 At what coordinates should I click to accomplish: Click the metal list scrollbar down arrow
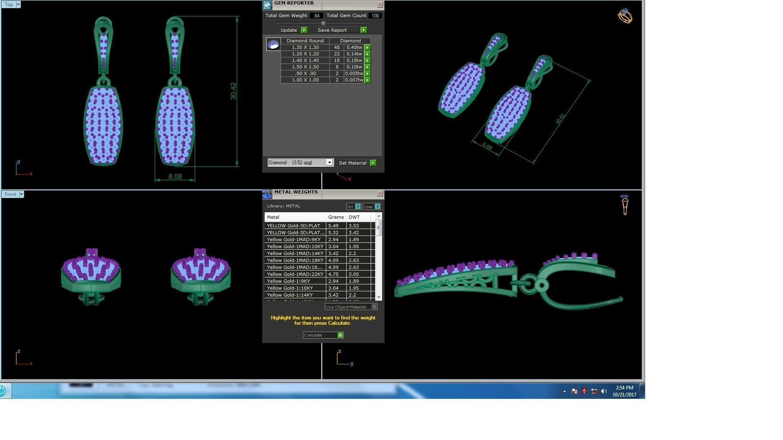(379, 297)
